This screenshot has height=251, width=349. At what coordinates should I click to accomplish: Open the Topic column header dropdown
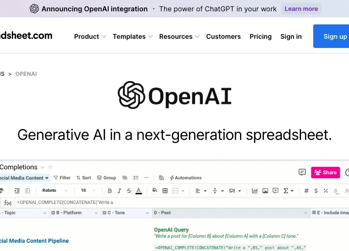[x=45, y=213]
